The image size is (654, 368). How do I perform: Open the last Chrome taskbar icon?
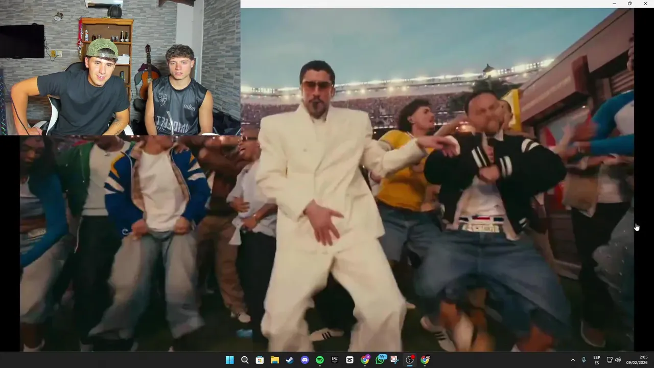[x=425, y=360]
